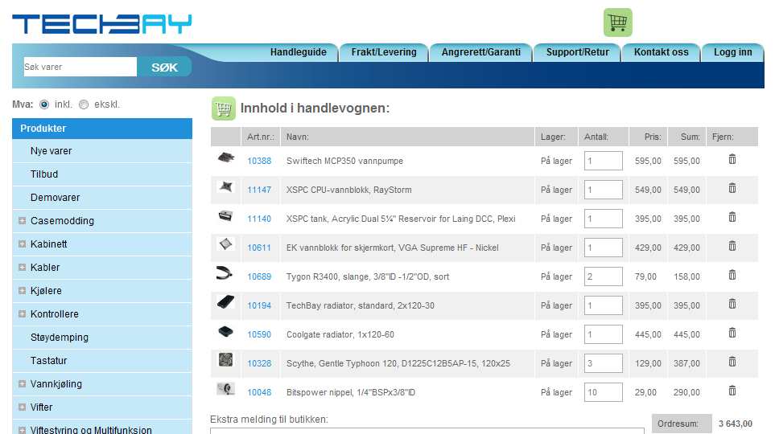
Task: Click cart icon beside Innhold i handlevognen heading
Action: tap(224, 108)
